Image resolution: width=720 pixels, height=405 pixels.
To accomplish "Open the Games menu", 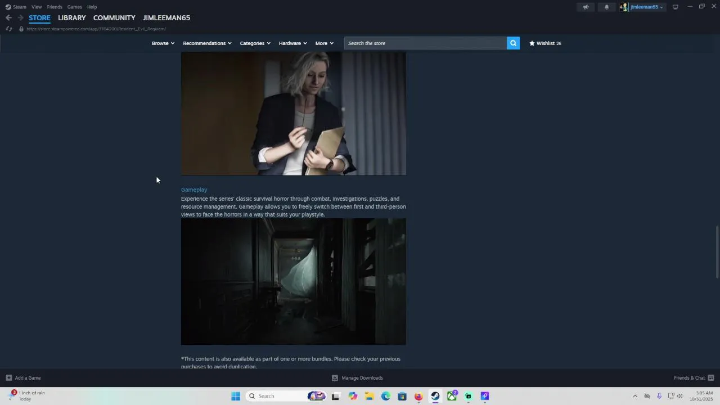I will 74,7.
